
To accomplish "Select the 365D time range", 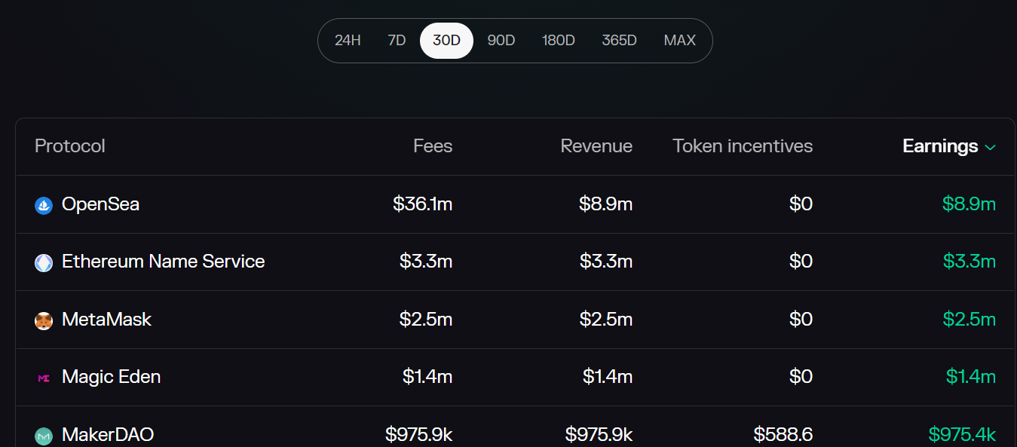I will [x=619, y=41].
